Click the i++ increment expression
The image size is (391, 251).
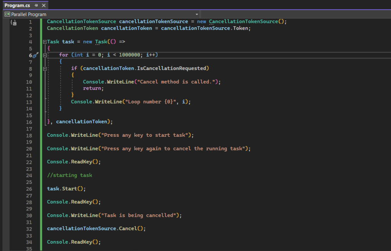click(x=150, y=55)
